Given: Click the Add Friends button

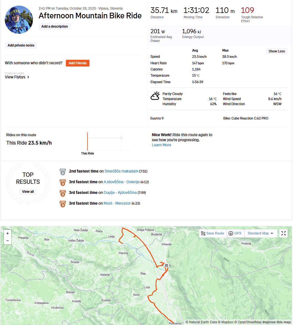Looking at the screenshot, I should coord(78,63).
